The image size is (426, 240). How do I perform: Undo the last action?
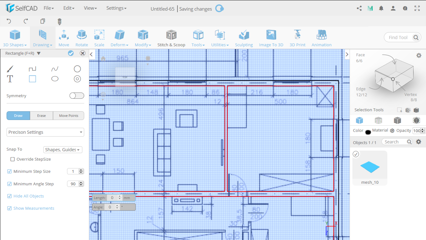point(9,21)
